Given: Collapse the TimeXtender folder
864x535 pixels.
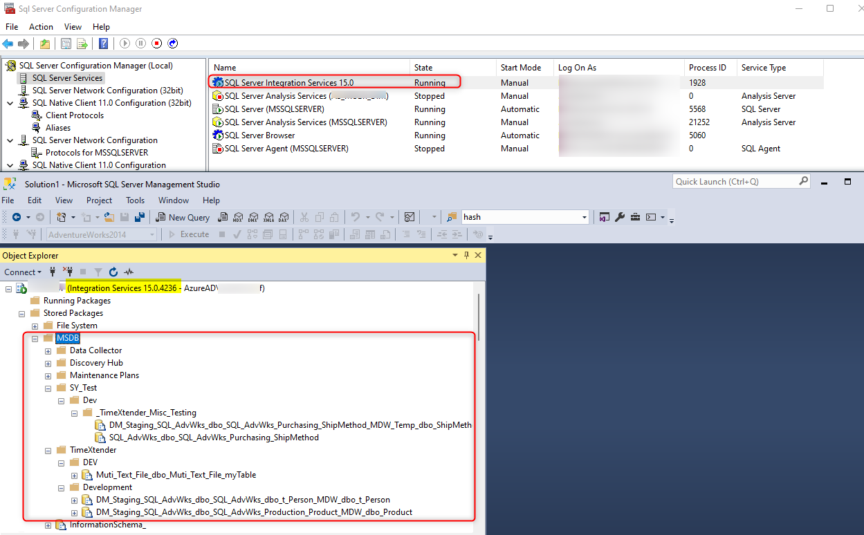Looking at the screenshot, I should (48, 450).
